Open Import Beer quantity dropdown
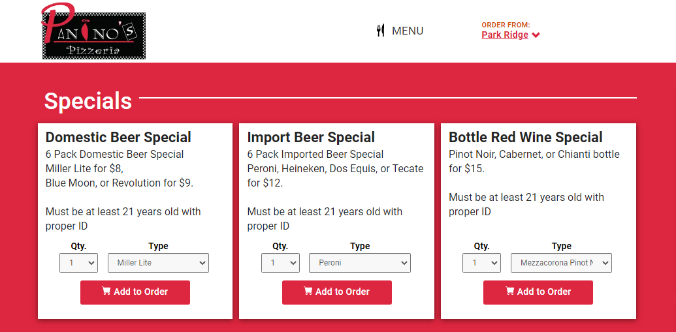Image resolution: width=676 pixels, height=332 pixels. tap(280, 263)
